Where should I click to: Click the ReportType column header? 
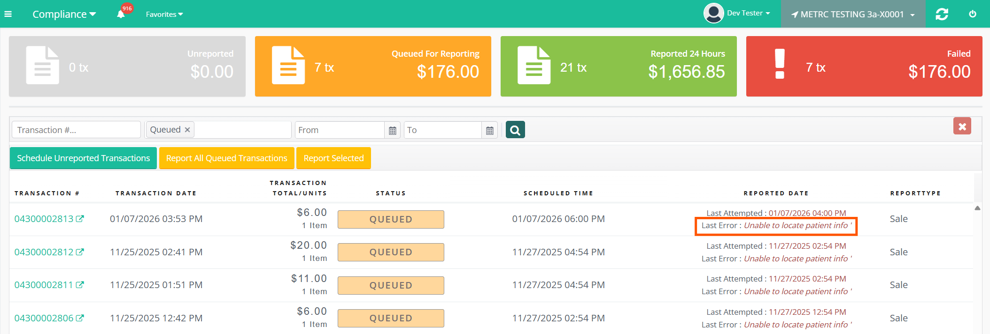[915, 193]
